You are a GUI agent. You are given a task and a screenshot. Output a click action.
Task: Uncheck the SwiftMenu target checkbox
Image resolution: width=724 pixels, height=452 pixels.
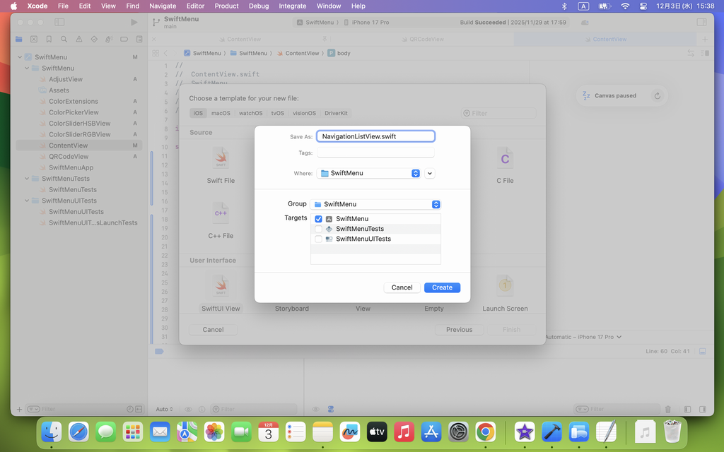318,219
